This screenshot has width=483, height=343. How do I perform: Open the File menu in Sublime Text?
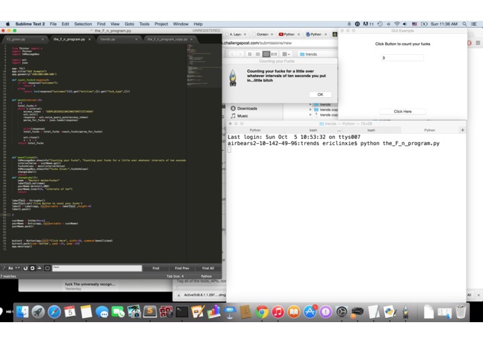(x=54, y=24)
